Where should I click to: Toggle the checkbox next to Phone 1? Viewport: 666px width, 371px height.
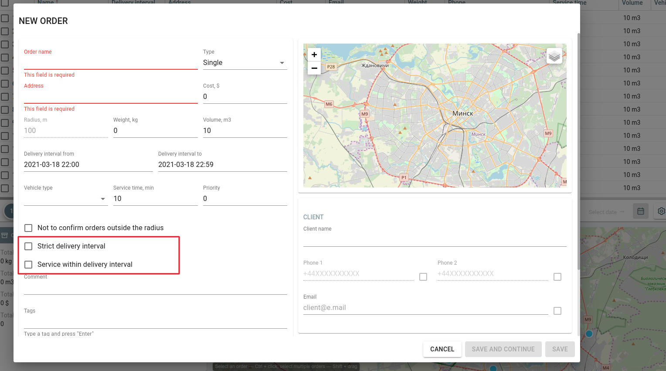coord(423,277)
